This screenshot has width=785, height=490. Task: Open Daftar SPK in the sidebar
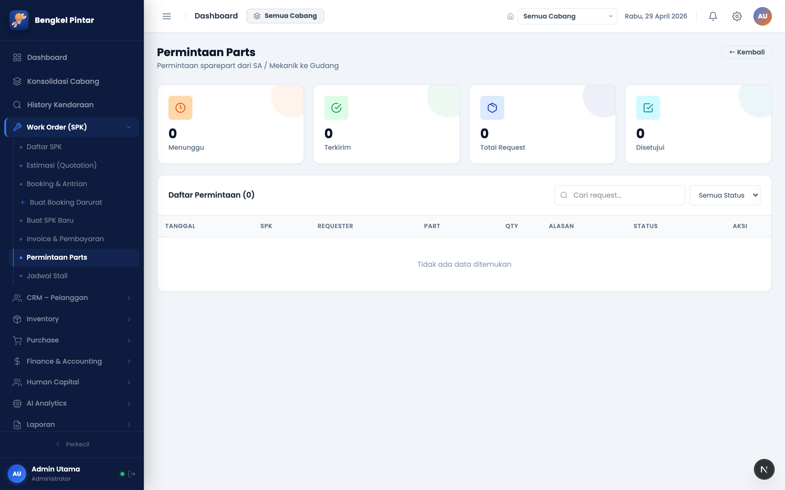(x=44, y=147)
